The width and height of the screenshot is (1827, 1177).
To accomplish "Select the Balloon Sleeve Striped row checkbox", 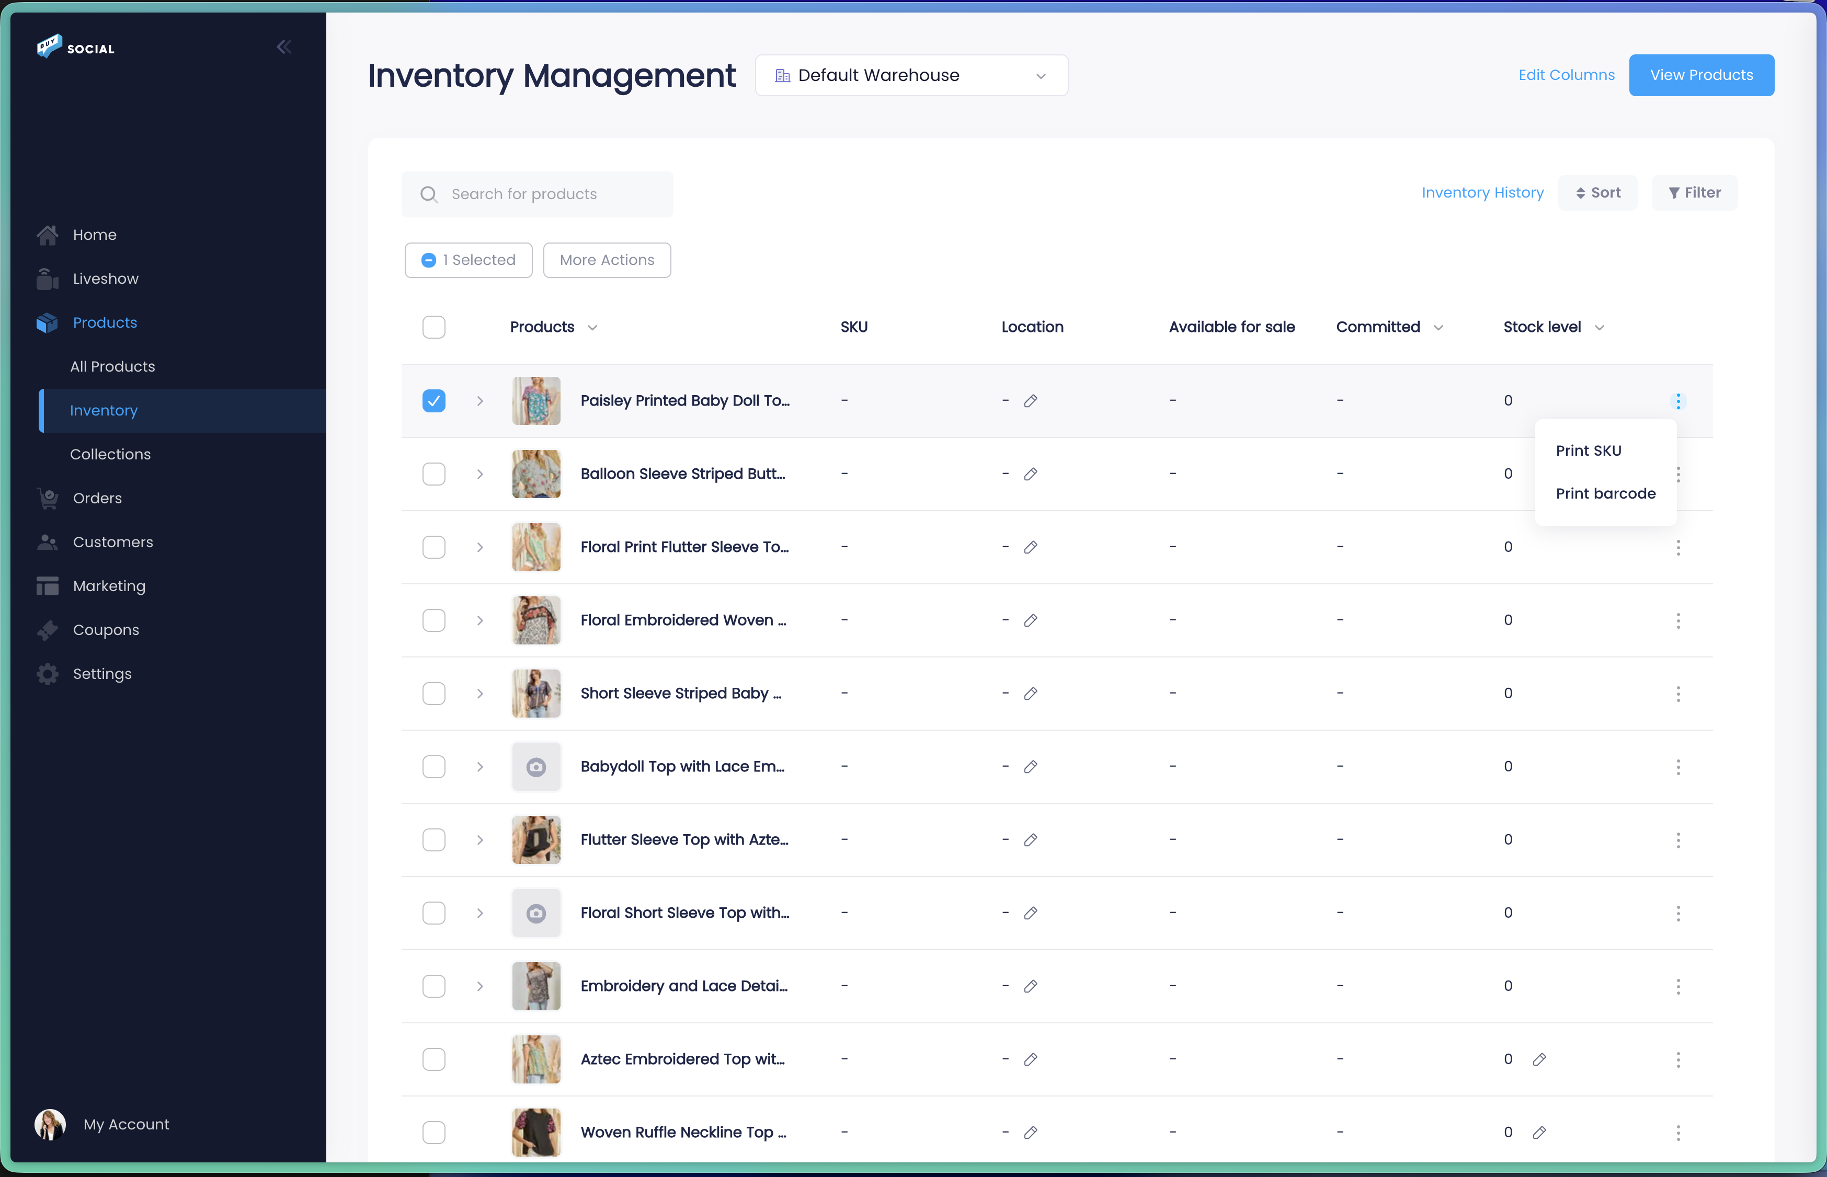I will click(x=433, y=474).
